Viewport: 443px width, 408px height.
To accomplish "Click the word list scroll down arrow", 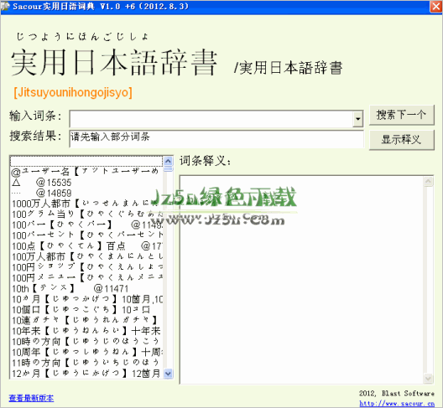I will [169, 374].
